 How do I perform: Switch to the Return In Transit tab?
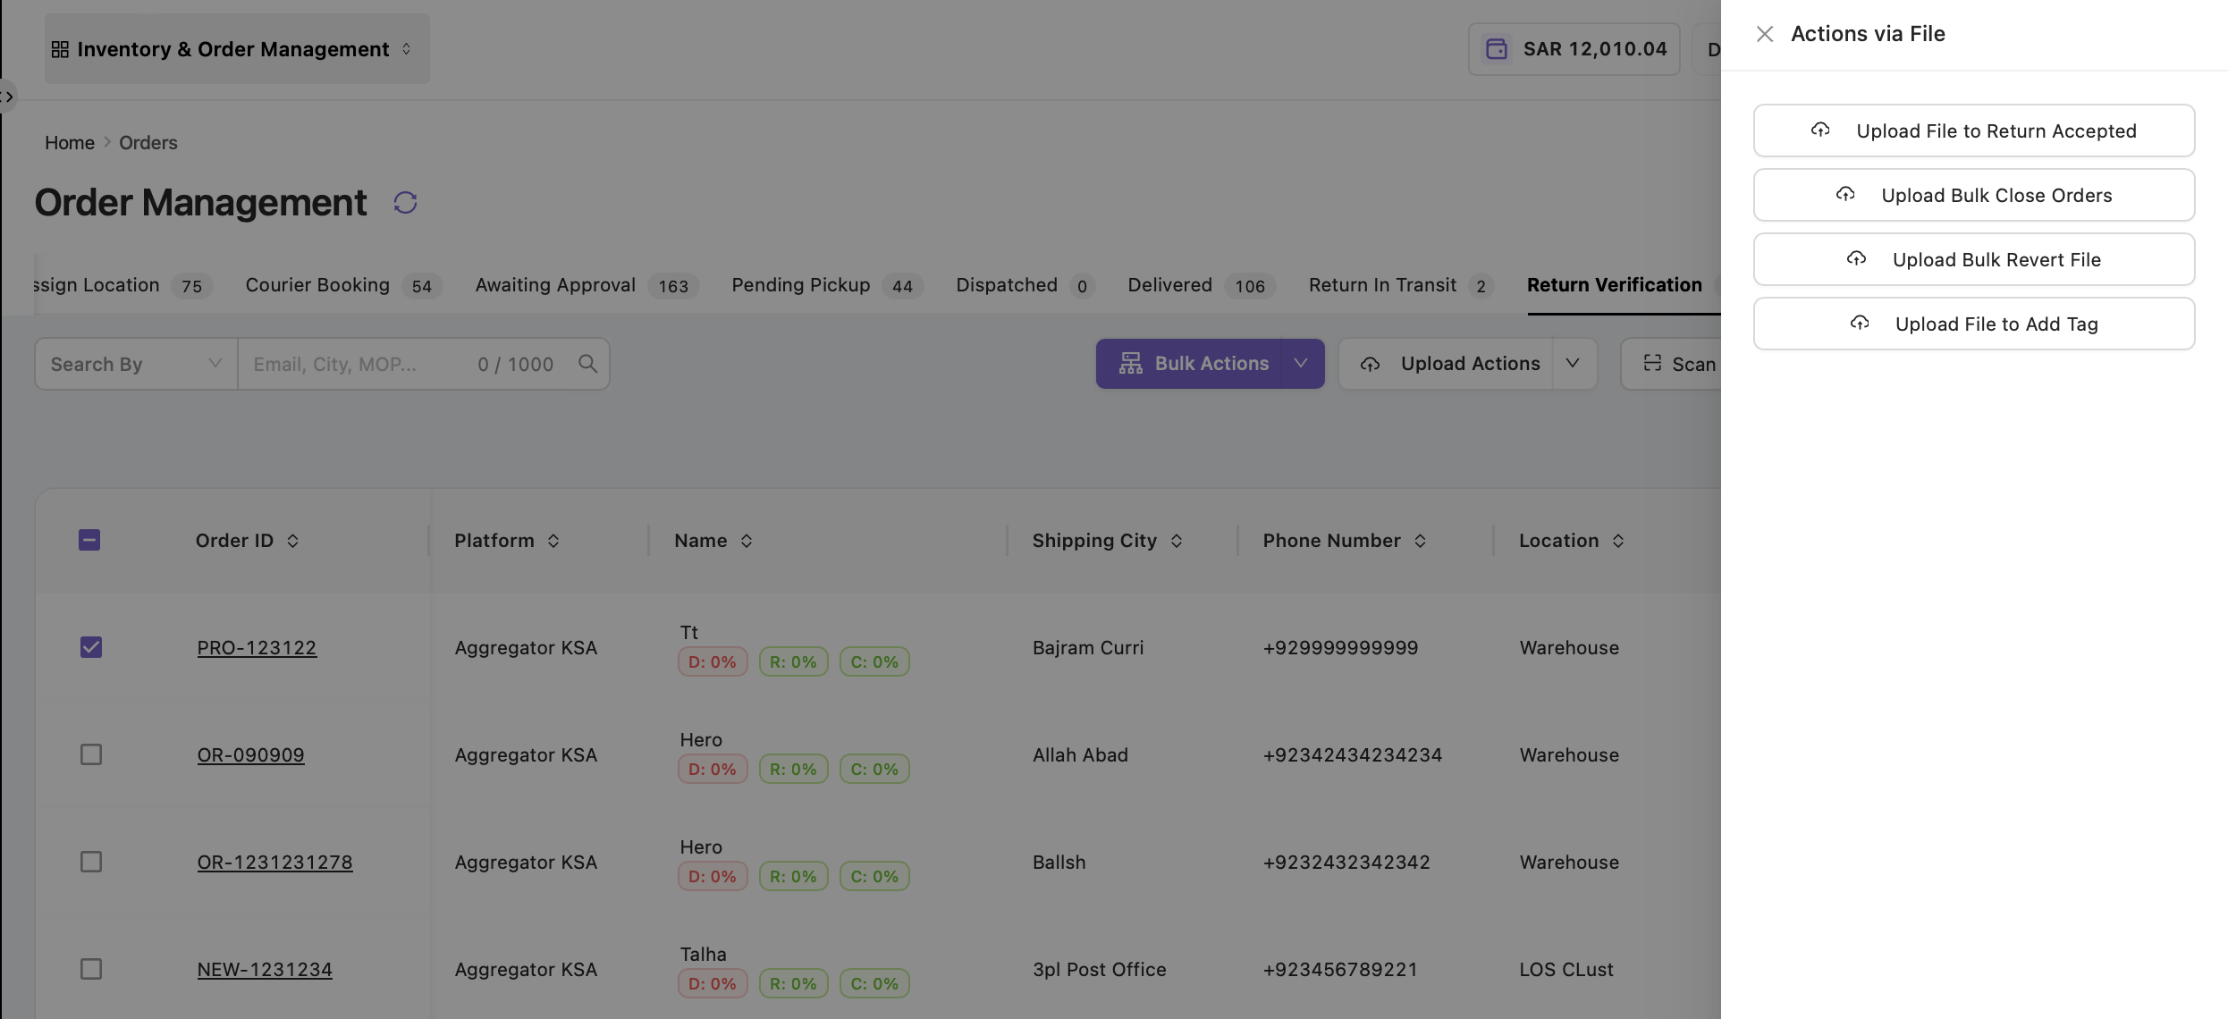tap(1401, 285)
